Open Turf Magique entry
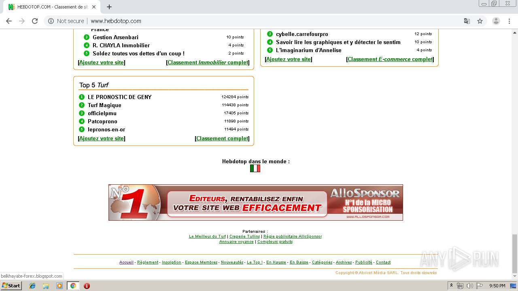Viewport: 518px width, 291px height. (104, 105)
